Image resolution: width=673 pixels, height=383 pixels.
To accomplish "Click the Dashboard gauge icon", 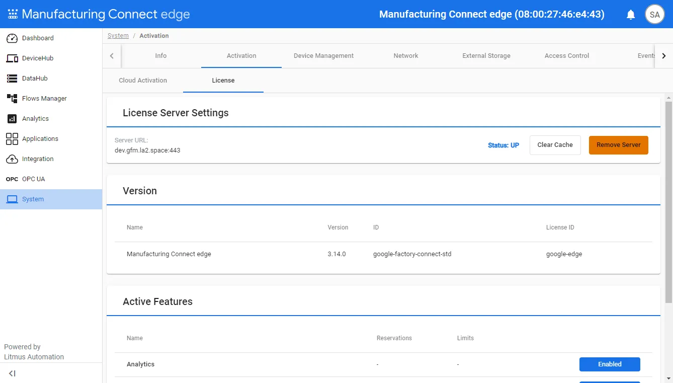I will click(x=12, y=38).
